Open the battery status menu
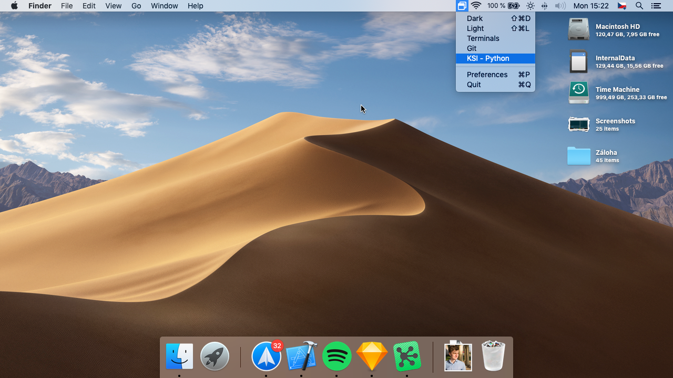673x378 pixels. [x=514, y=6]
